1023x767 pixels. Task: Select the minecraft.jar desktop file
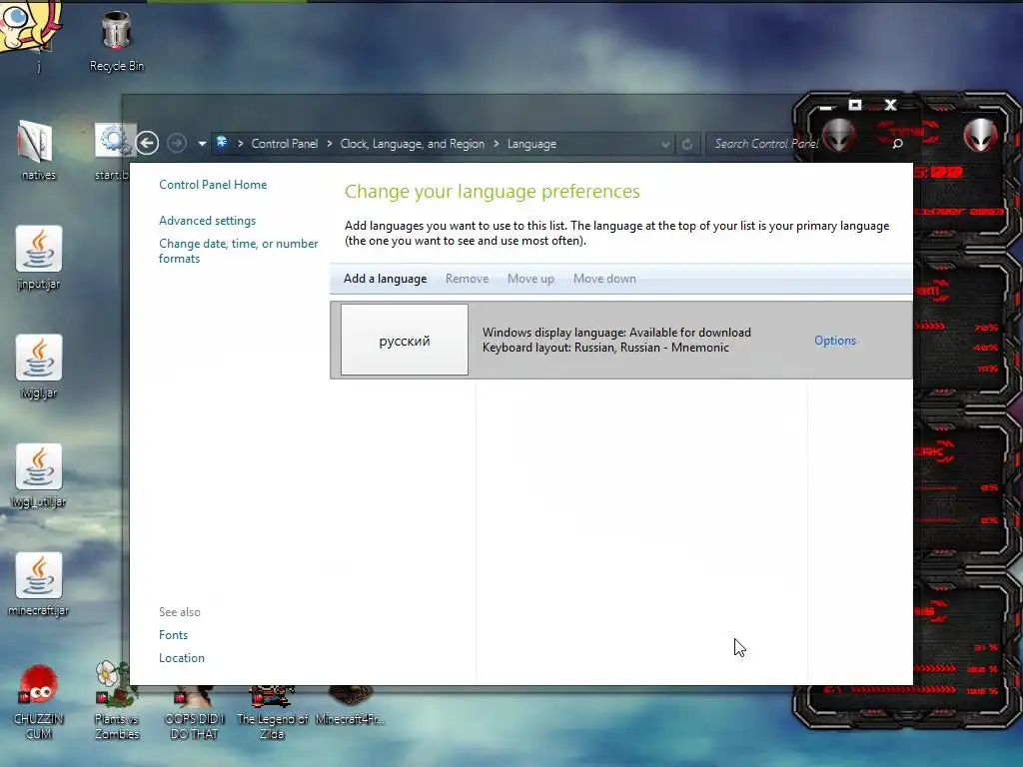[x=39, y=584]
